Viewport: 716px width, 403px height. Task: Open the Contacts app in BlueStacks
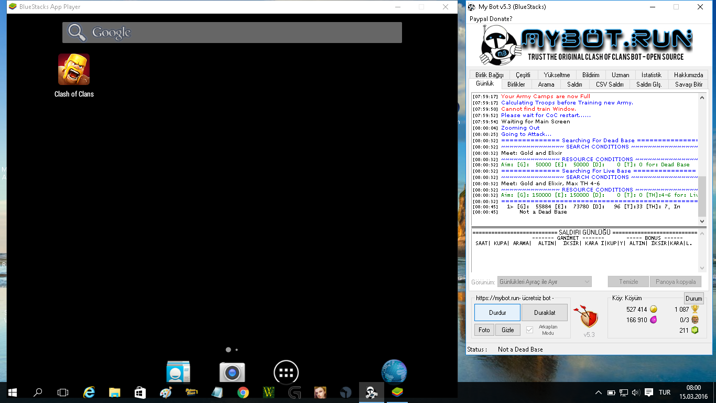[178, 372]
